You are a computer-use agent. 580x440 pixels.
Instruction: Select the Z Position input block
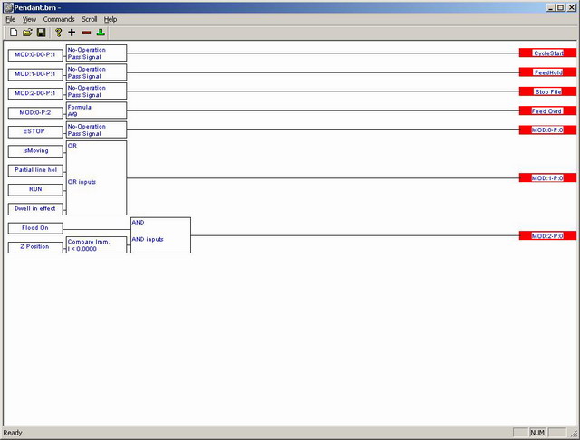click(35, 247)
